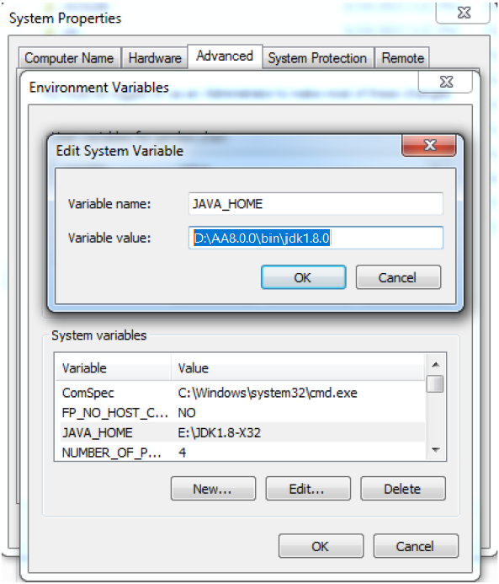Open the Remote tab
The width and height of the screenshot is (499, 584).
(402, 58)
